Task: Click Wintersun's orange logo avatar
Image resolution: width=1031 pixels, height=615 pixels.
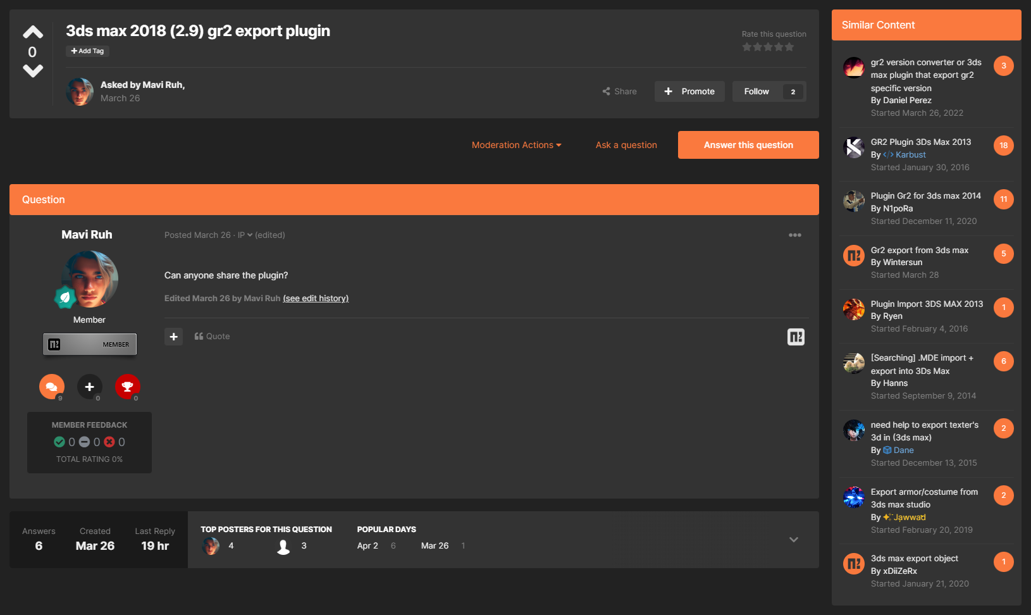Action: click(x=854, y=256)
